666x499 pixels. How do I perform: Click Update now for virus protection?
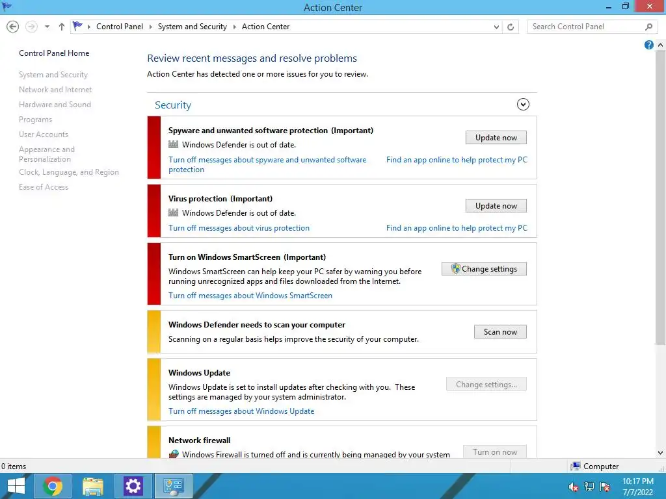tap(496, 206)
